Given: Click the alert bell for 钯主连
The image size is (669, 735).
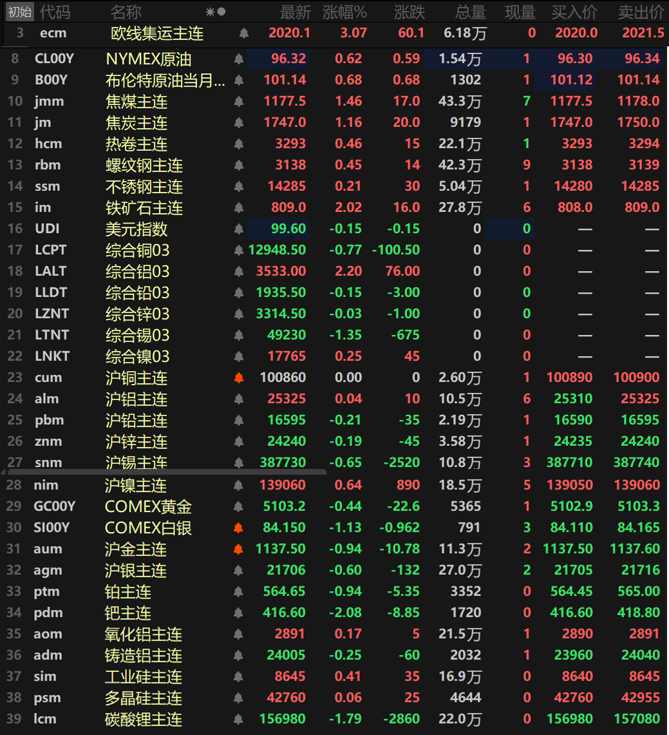Looking at the screenshot, I should click(x=238, y=613).
